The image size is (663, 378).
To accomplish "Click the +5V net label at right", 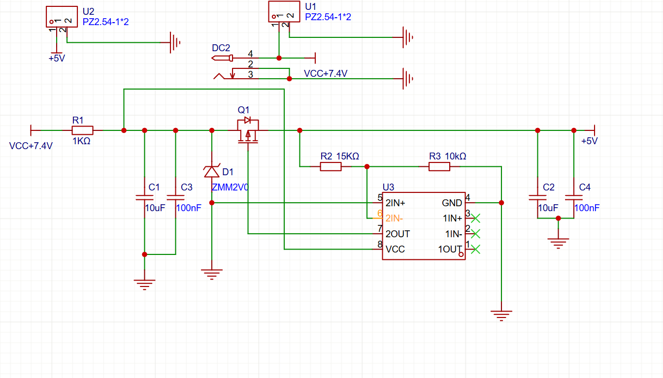I will pos(589,141).
